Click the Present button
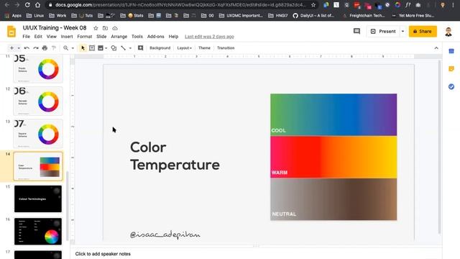This screenshot has height=259, width=460. click(383, 32)
